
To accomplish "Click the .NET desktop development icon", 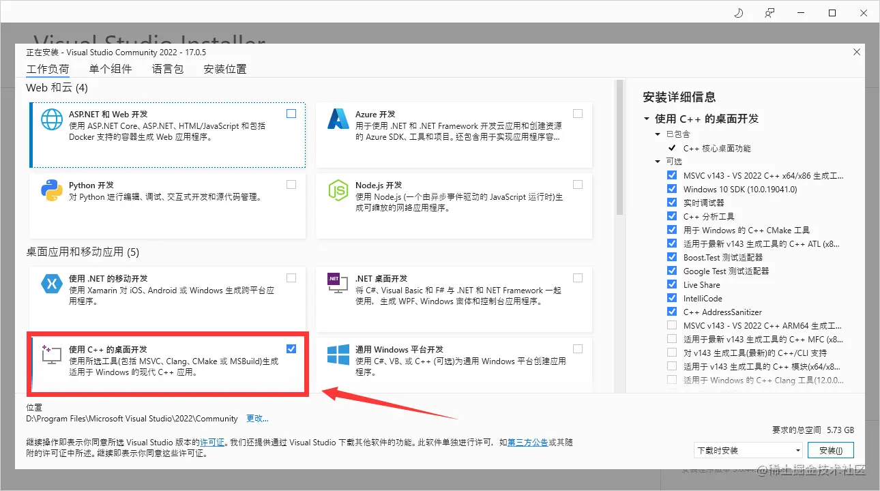I will click(x=338, y=283).
